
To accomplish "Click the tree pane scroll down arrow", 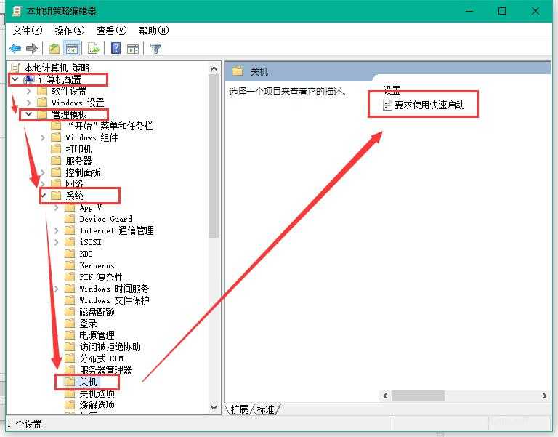I will [x=214, y=407].
